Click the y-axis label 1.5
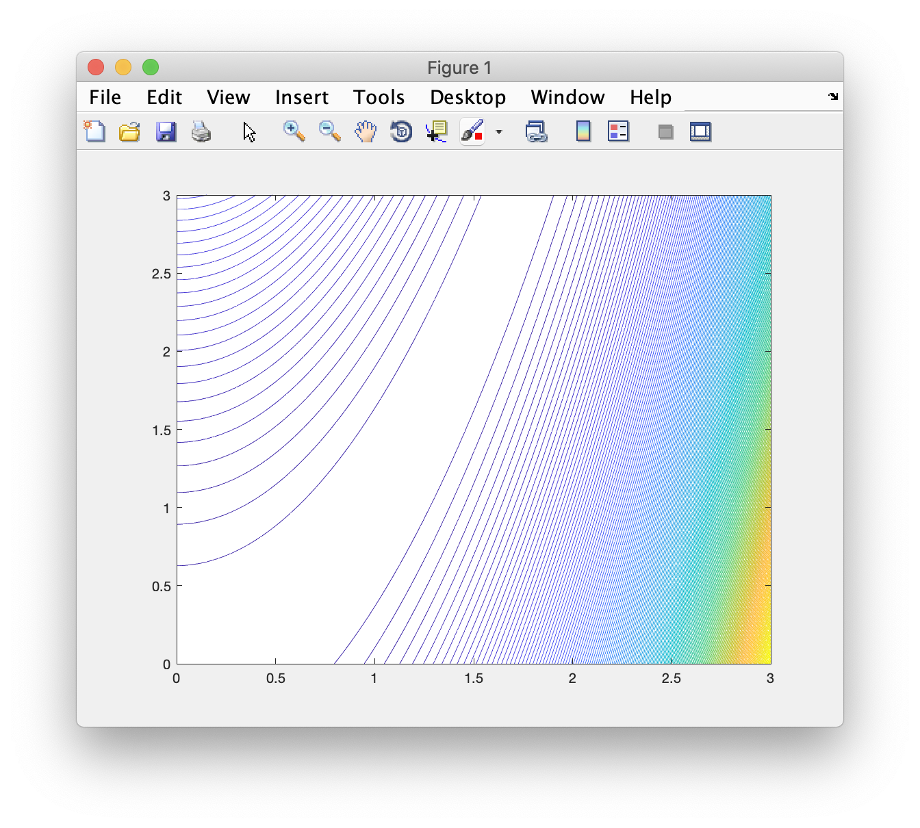The height and width of the screenshot is (828, 920). click(161, 430)
